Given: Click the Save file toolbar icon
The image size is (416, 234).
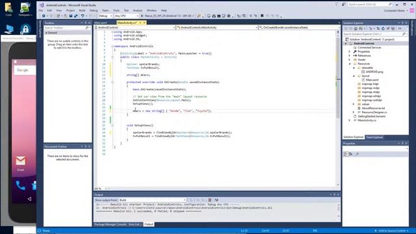Looking at the screenshot, I should (71, 16).
